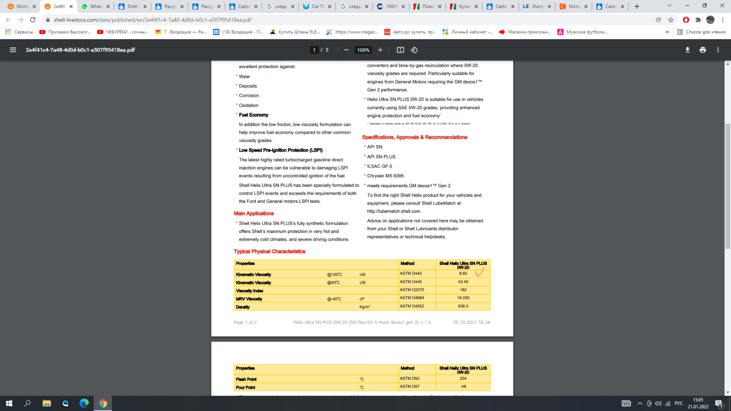731x411 pixels.
Task: Open Microsoft Edge from taskbar
Action: click(x=84, y=403)
